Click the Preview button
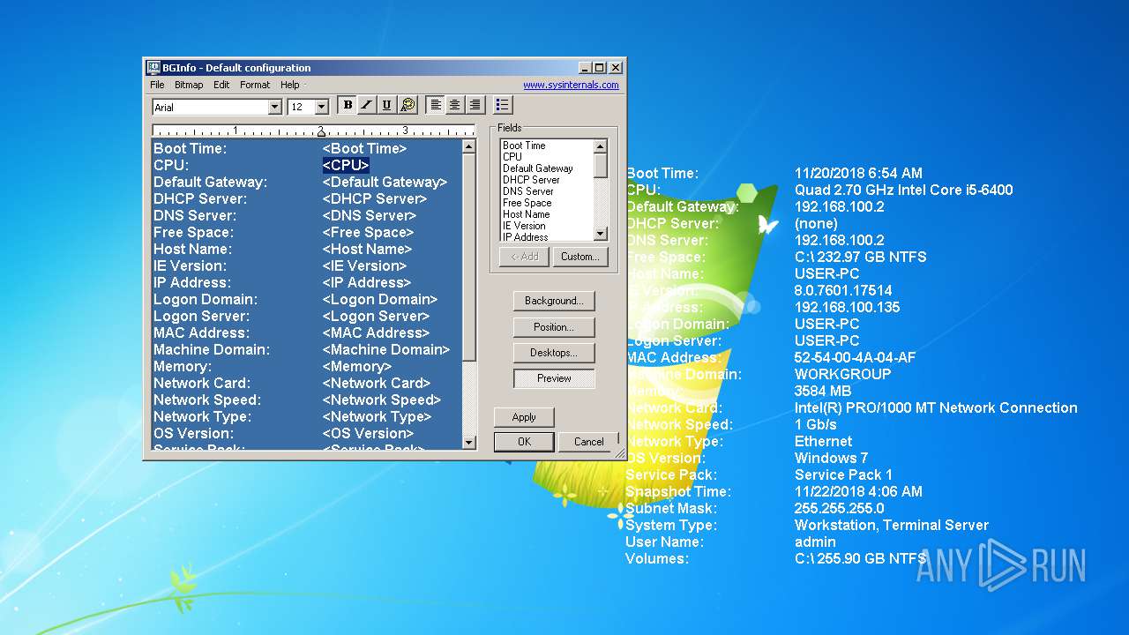Image resolution: width=1129 pixels, height=635 pixels. (x=554, y=378)
